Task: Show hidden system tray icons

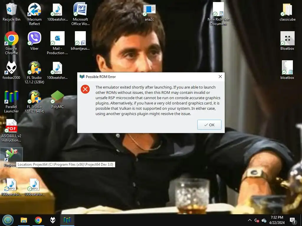Action: point(250,220)
